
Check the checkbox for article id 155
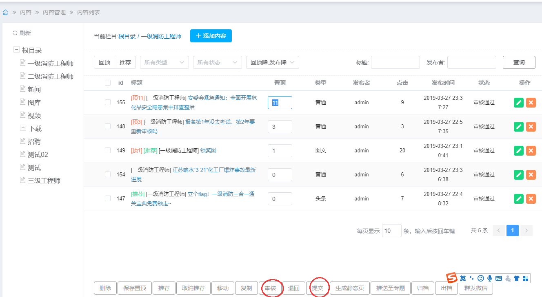coord(108,103)
